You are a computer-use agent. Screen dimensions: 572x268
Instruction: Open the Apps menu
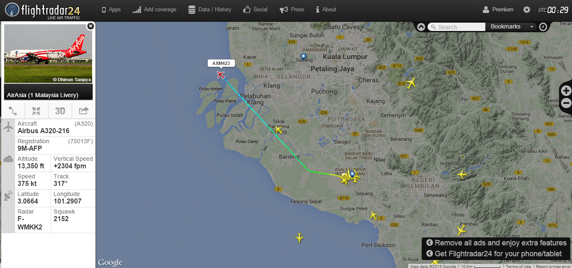[111, 10]
